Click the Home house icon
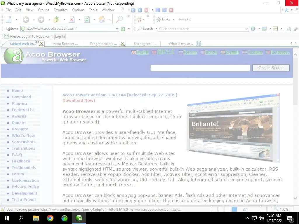This screenshot has width=299, height=224. pos(102,19)
